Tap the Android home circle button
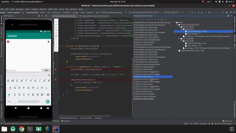This screenshot has height=133, width=236. pos(28,108)
